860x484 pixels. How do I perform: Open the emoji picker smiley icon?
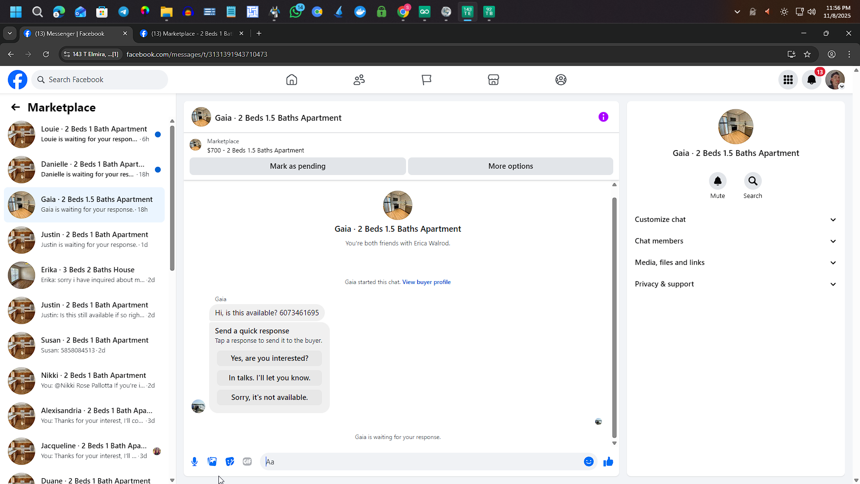[589, 462]
